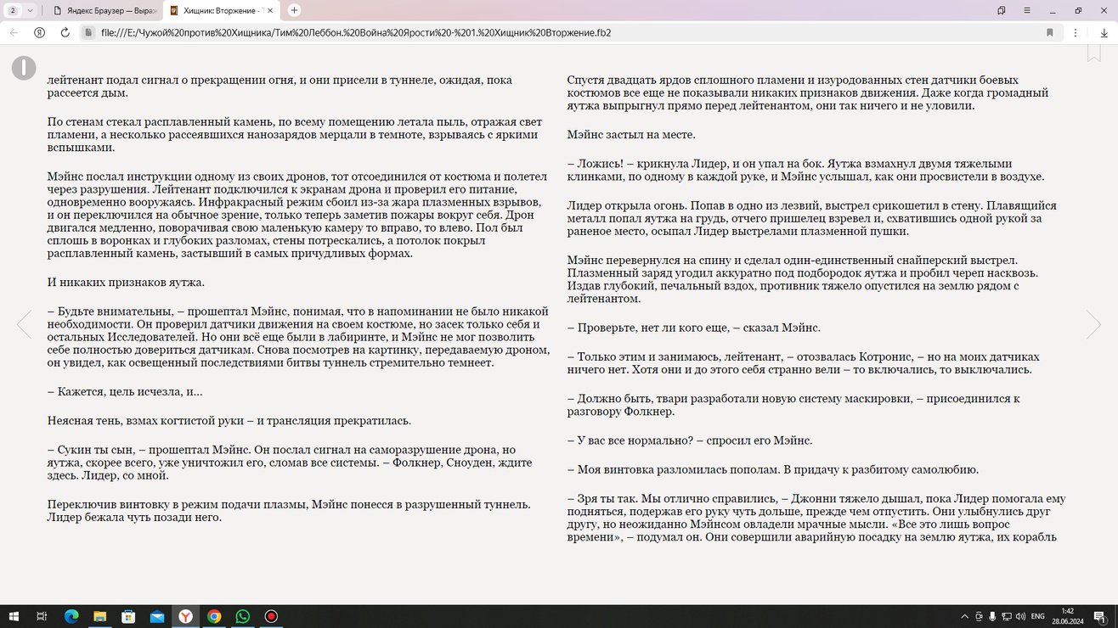The height and width of the screenshot is (628, 1118).
Task: Go to the next page arrow
Action: pos(1093,324)
